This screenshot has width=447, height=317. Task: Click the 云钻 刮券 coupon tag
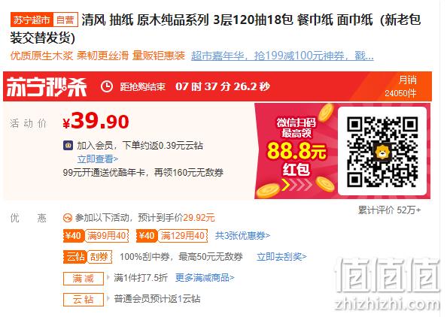(87, 257)
